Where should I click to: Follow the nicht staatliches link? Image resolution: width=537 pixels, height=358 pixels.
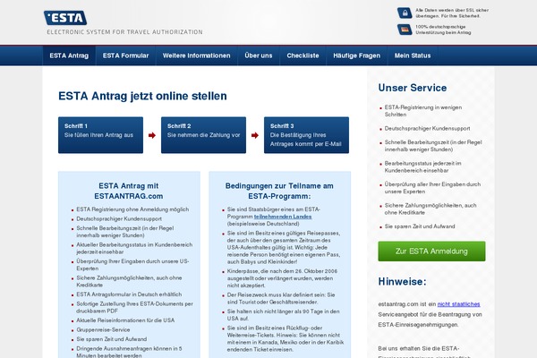click(458, 304)
